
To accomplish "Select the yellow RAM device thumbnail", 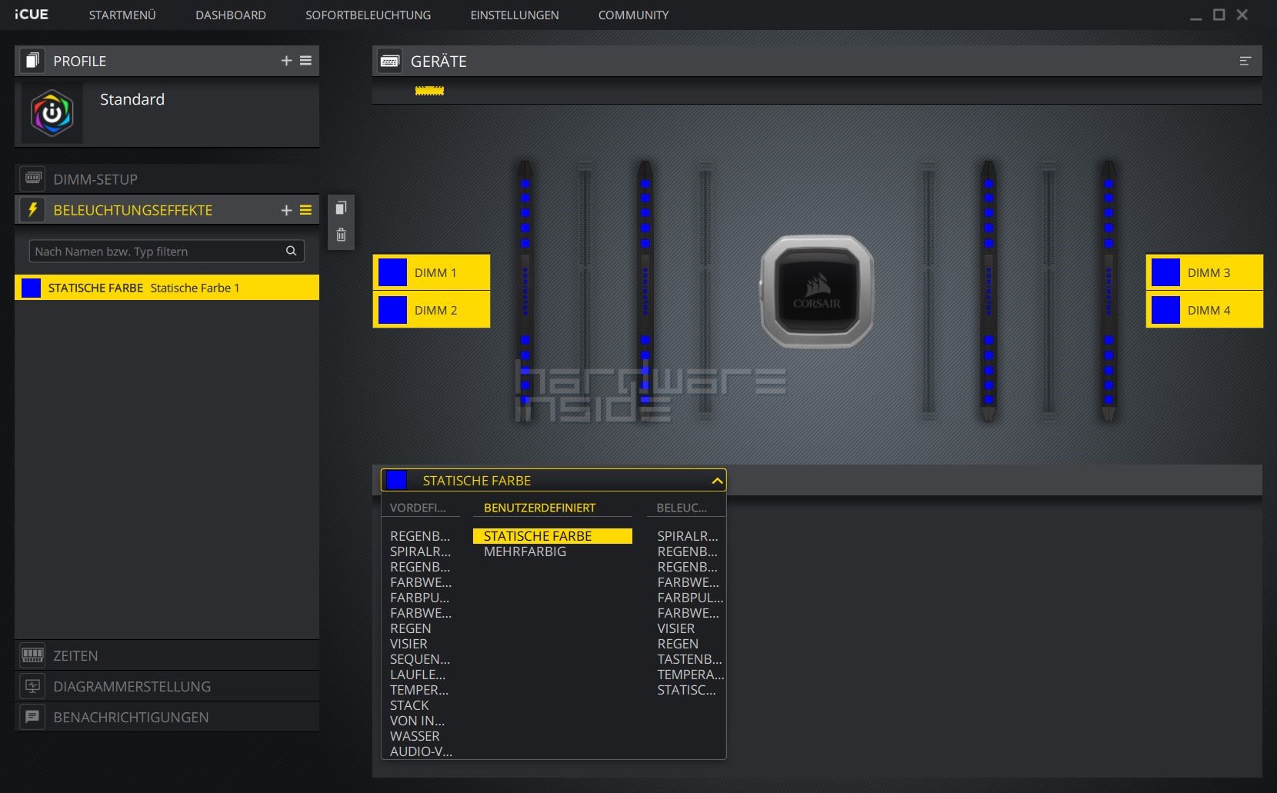I will 429,90.
